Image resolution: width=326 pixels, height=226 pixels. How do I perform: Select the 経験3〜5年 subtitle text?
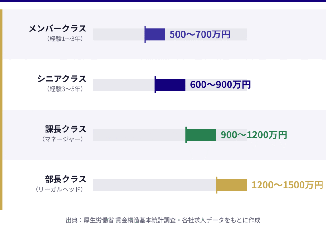tap(66, 89)
